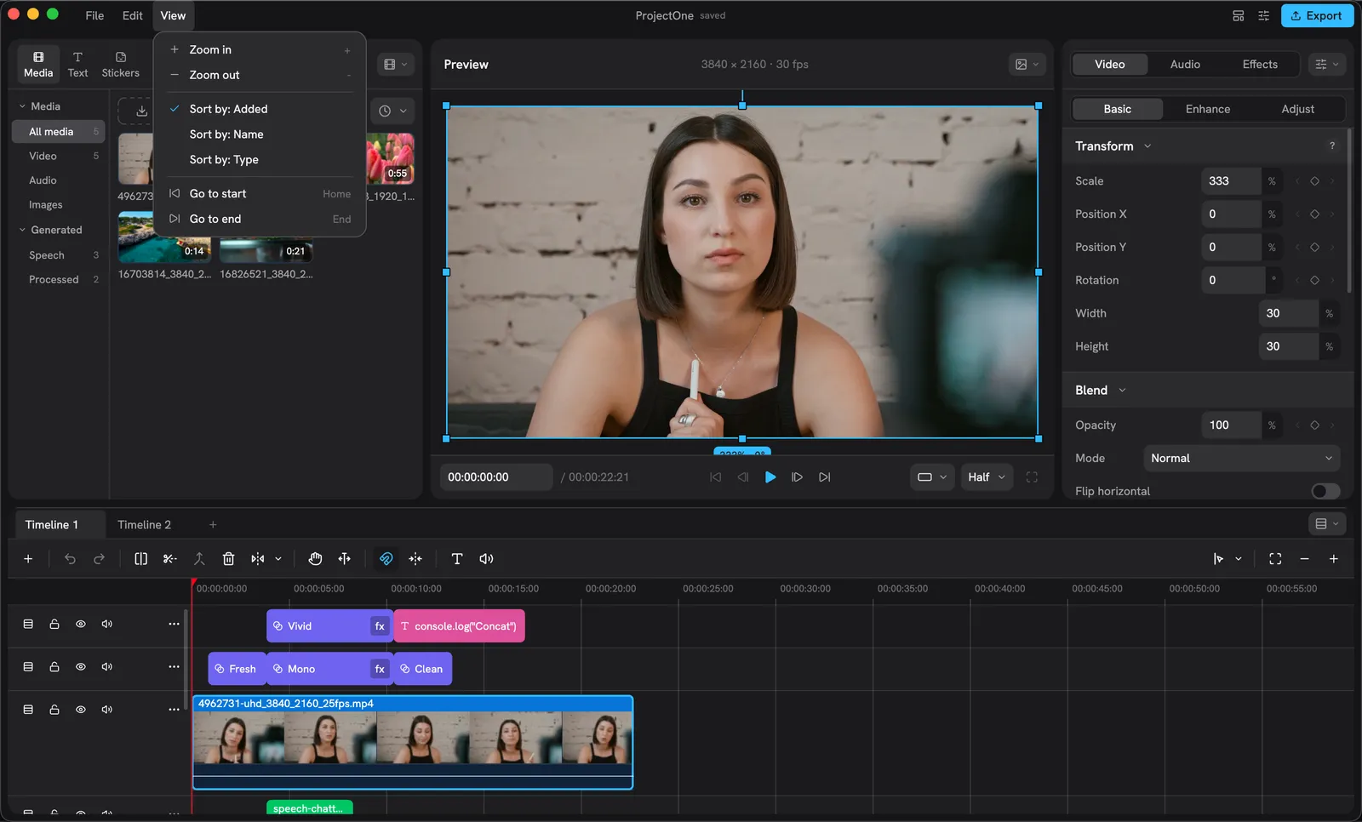Select the hand pan tool
Viewport: 1362px width, 822px height.
(x=315, y=559)
